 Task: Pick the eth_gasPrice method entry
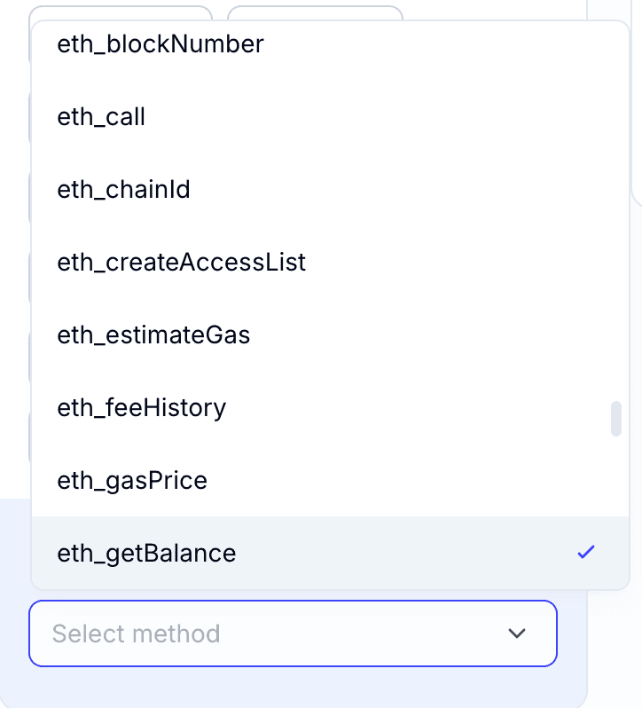(x=132, y=480)
